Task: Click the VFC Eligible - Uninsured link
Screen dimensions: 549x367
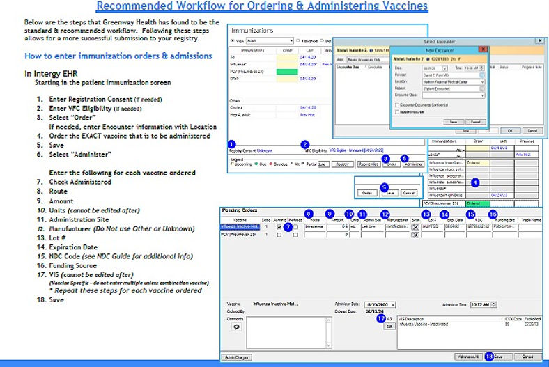Action: coord(356,150)
